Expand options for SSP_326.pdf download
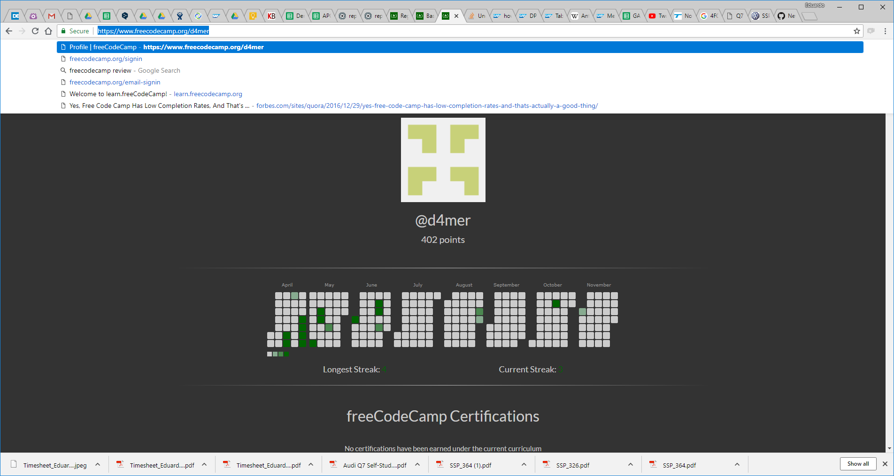This screenshot has height=476, width=894. pos(631,465)
